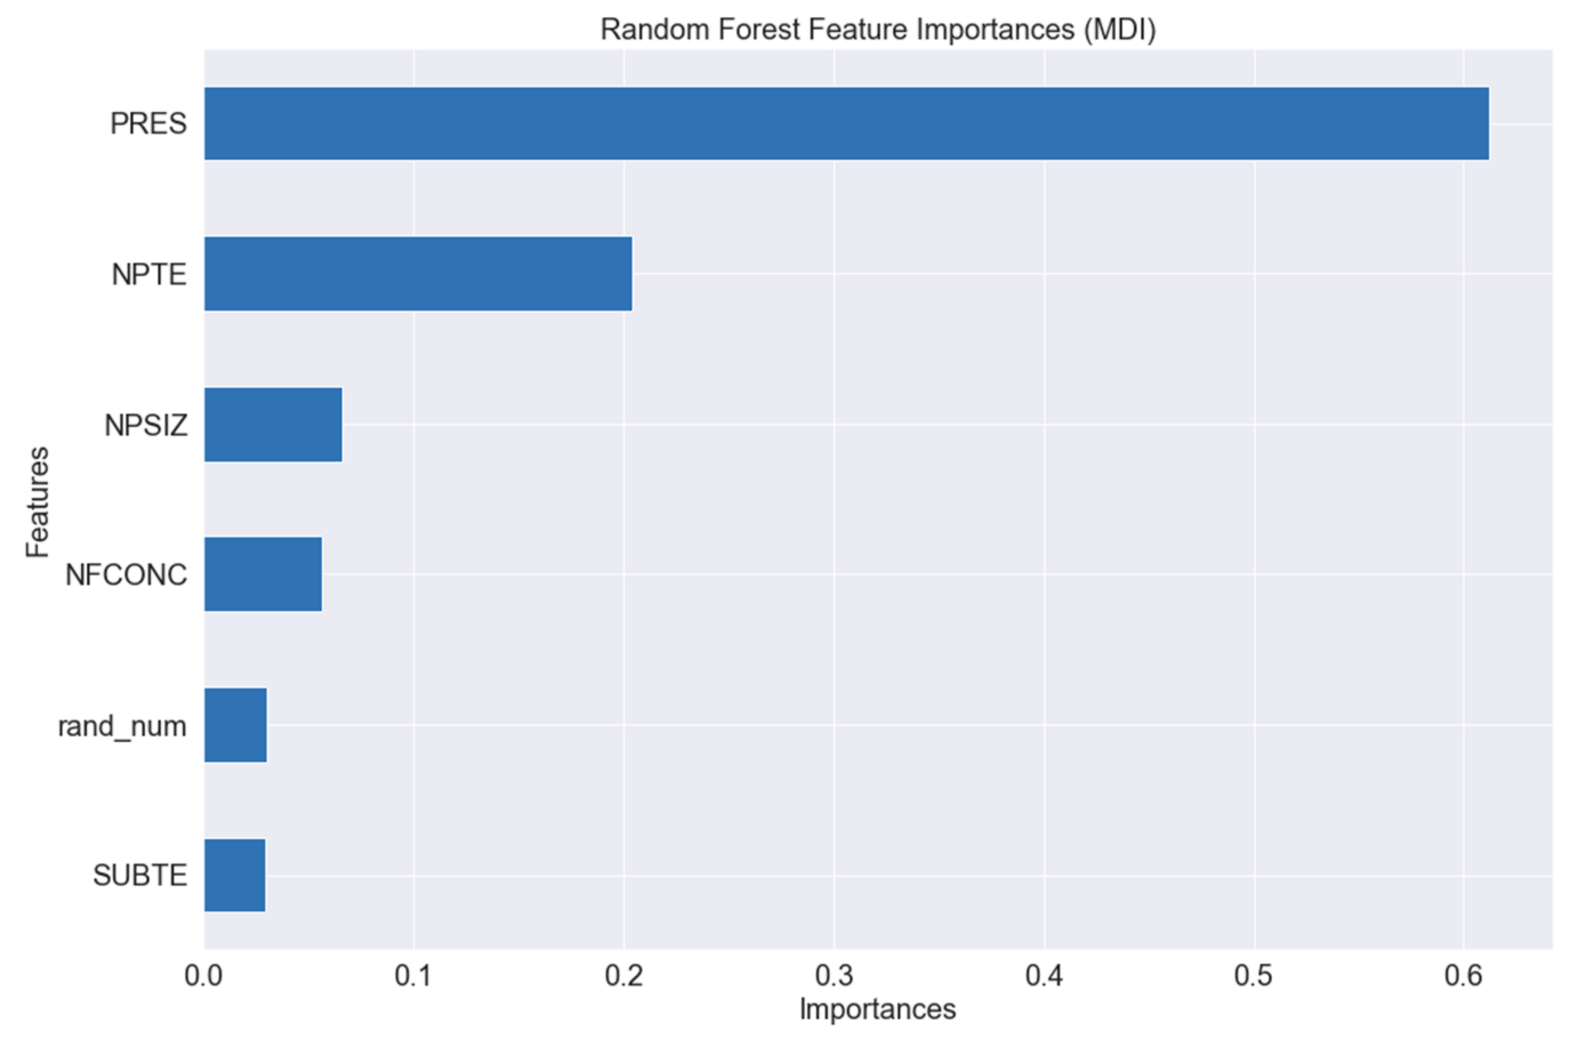This screenshot has width=1578, height=1039.
Task: Click the NFCONC feature bar
Action: tap(263, 574)
